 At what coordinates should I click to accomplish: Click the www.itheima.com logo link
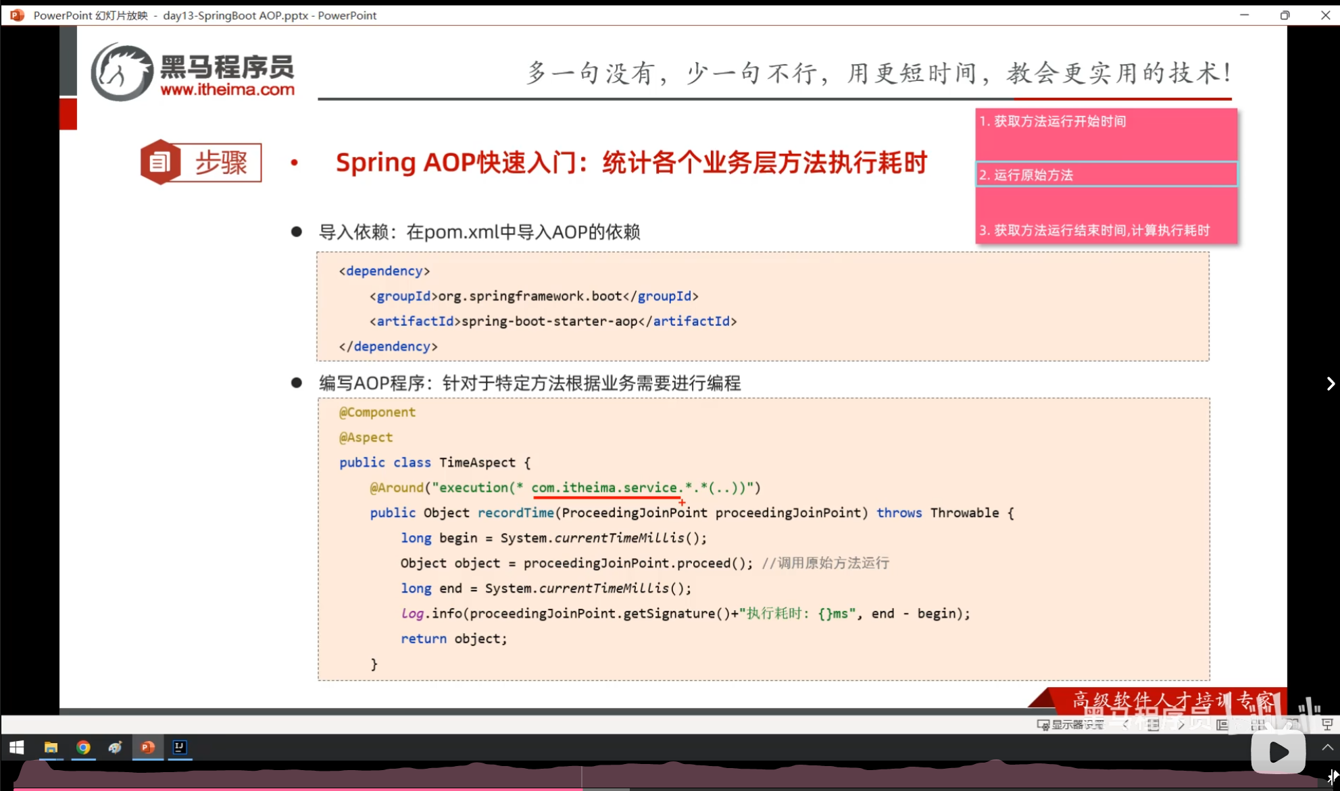pyautogui.click(x=227, y=90)
